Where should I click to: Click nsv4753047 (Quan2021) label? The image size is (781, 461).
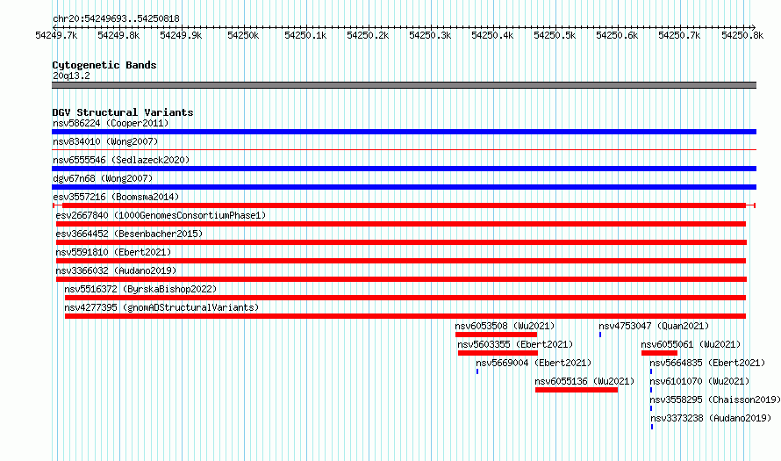coord(654,326)
